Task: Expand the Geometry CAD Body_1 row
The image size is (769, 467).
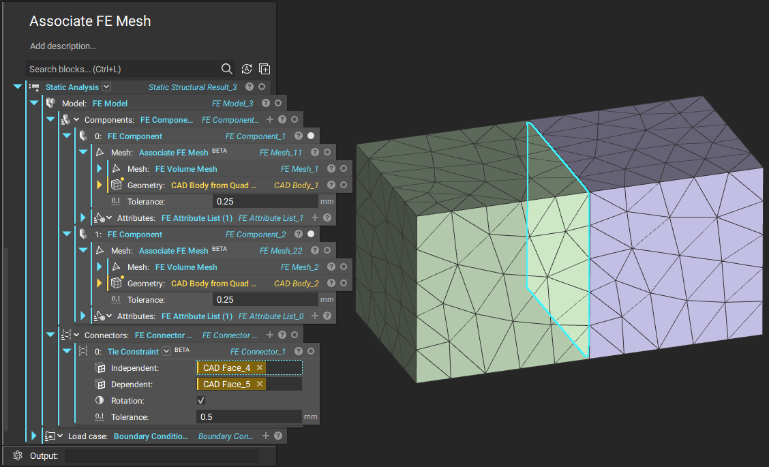Action: (99, 185)
